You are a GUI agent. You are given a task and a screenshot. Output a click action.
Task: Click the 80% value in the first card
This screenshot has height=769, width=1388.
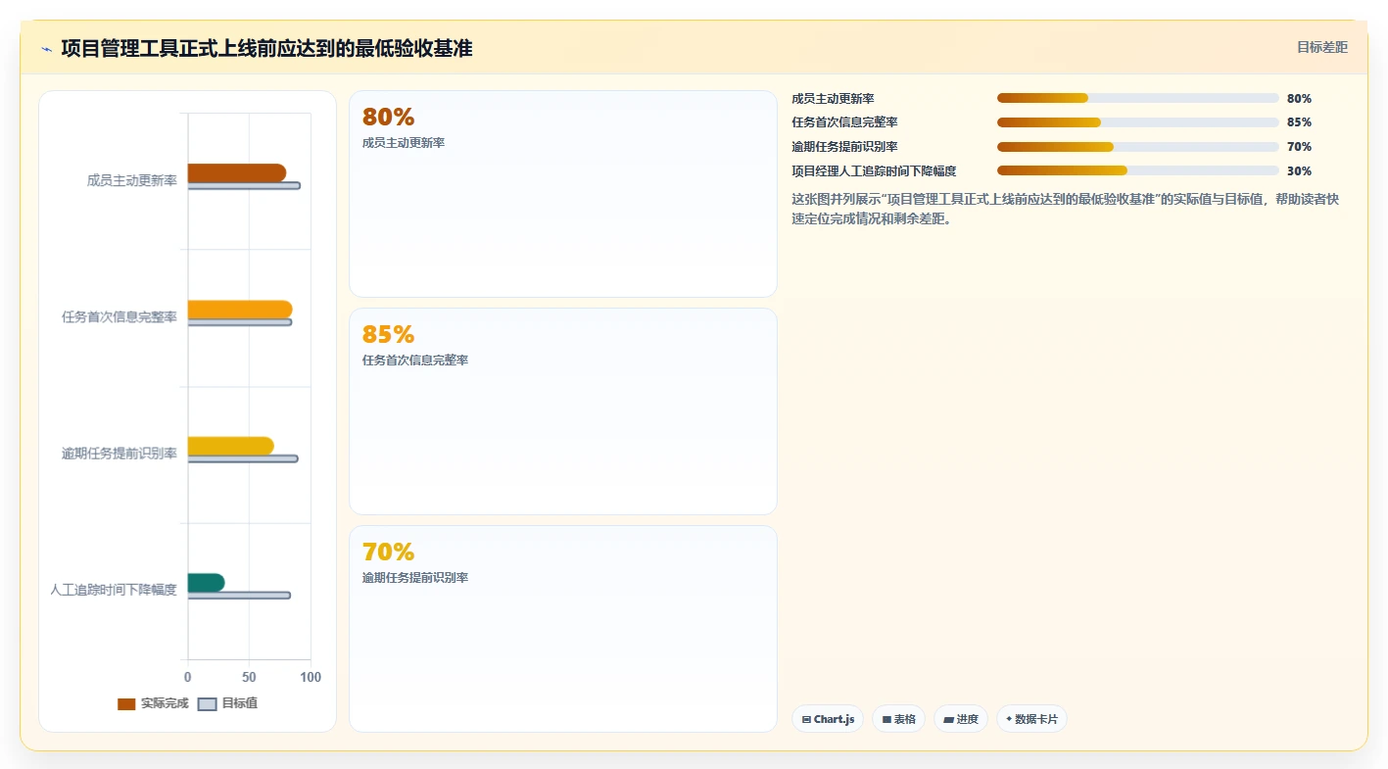388,117
